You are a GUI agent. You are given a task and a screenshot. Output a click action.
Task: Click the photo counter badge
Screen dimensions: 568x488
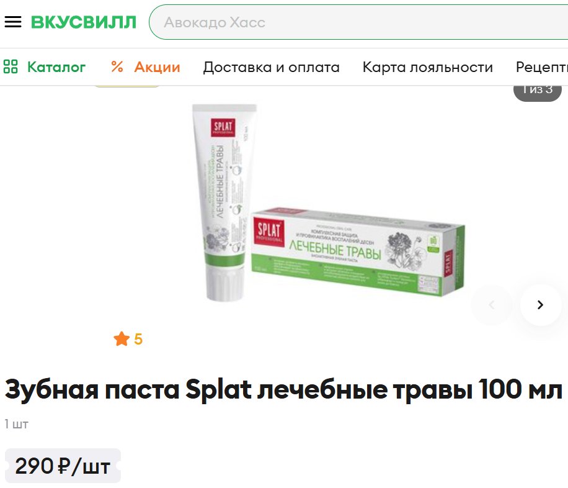(538, 90)
